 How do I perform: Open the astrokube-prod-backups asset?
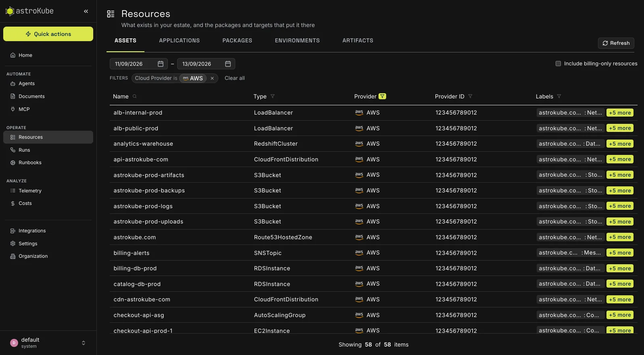pyautogui.click(x=149, y=190)
